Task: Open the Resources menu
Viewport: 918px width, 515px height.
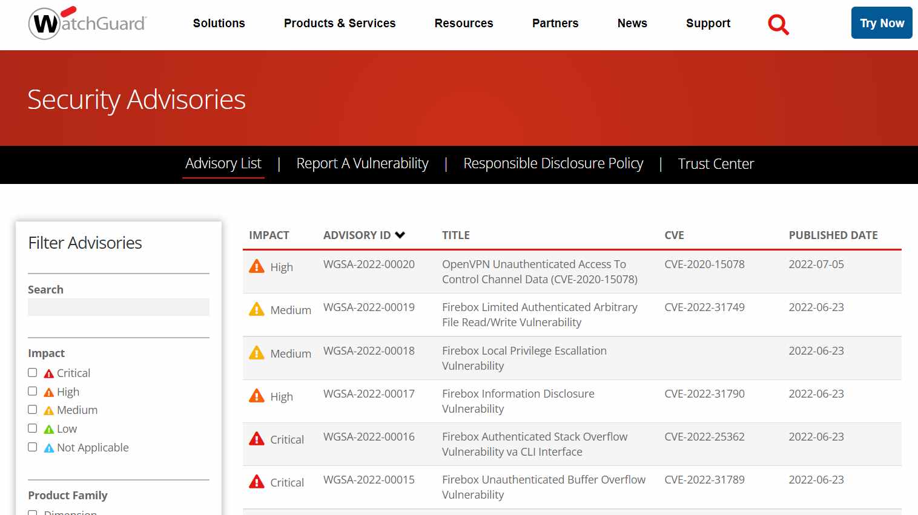Action: click(x=464, y=24)
